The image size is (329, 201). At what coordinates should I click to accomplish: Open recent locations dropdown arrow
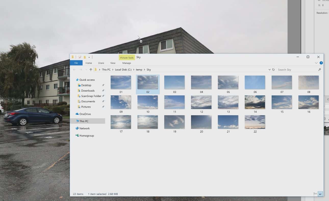(x=86, y=70)
